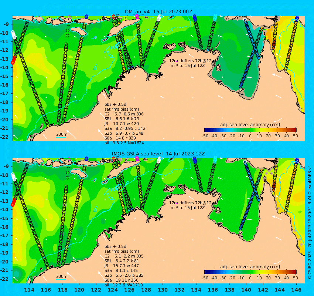The width and height of the screenshot is (314, 296).
Task: Click latitude label '-9' of the bottom map
Action: click(x=6, y=166)
